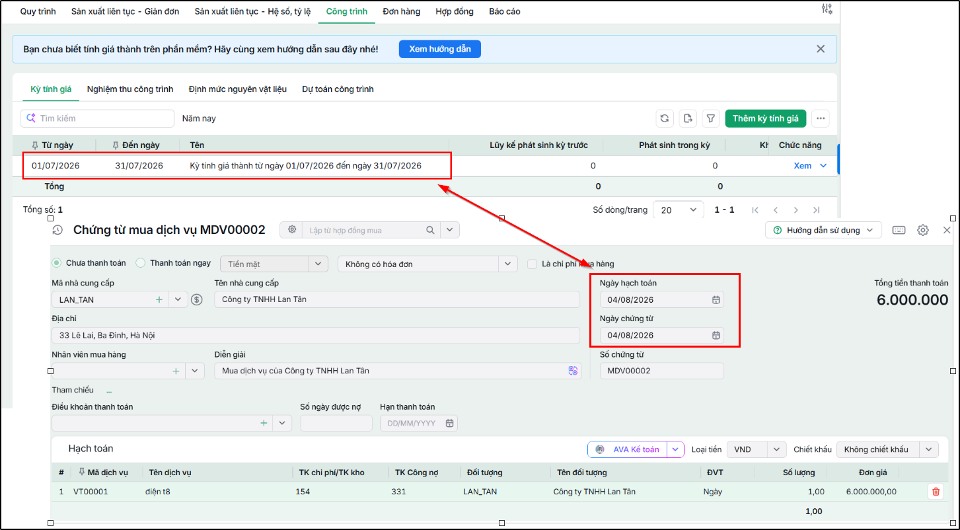The image size is (960, 530).
Task: Click the top-right display settings sliders icon
Action: tap(827, 9)
